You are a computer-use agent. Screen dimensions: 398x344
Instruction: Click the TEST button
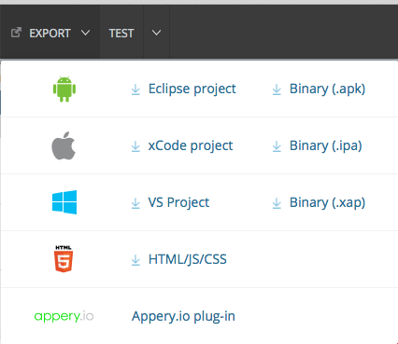[121, 33]
